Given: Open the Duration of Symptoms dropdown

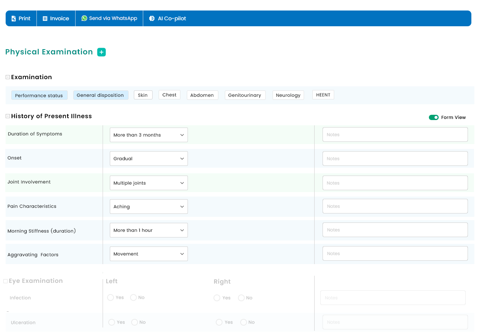Looking at the screenshot, I should [148, 135].
